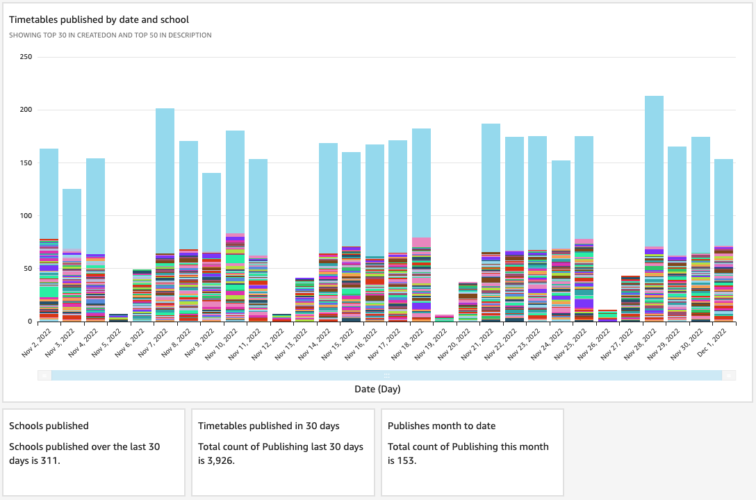Select the Date (Day) axis title
Viewport: 756px width, 500px height.
[x=379, y=389]
